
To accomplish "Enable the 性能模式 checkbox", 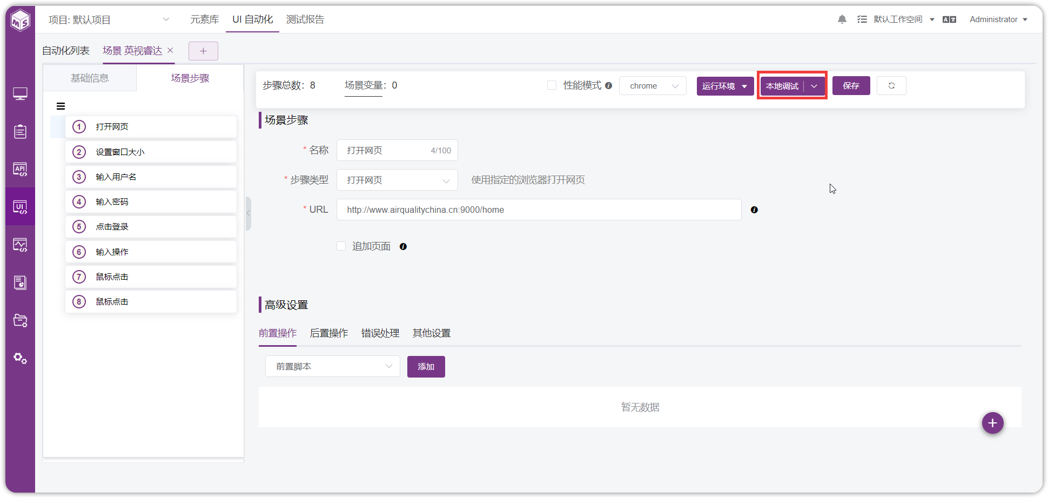I will (x=552, y=85).
